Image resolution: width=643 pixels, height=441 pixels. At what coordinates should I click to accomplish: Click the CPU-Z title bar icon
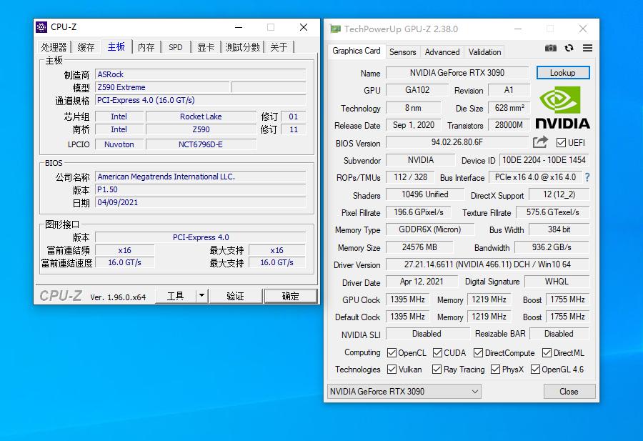(x=41, y=27)
